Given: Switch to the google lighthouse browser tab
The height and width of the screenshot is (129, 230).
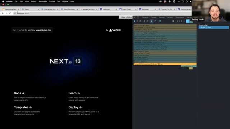Looking at the screenshot, I should pyautogui.click(x=89, y=9).
